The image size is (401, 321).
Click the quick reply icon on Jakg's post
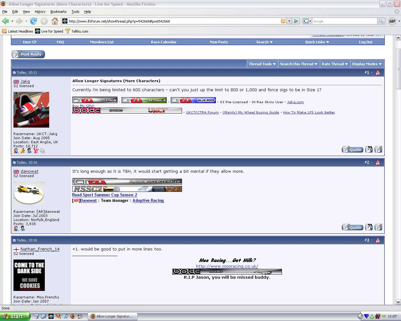pos(378,150)
